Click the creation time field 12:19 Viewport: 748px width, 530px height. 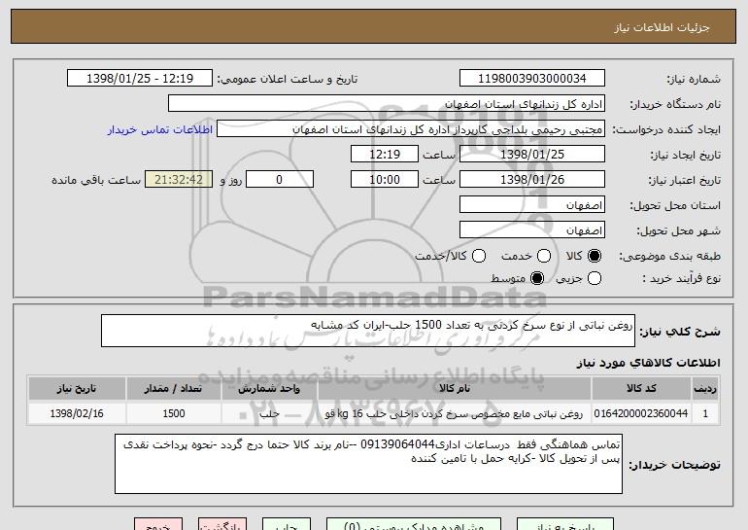tap(385, 155)
